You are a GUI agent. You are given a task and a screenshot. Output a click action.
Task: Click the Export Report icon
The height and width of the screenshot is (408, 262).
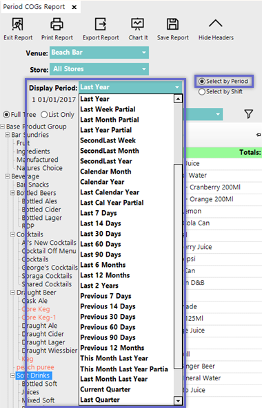[101, 24]
